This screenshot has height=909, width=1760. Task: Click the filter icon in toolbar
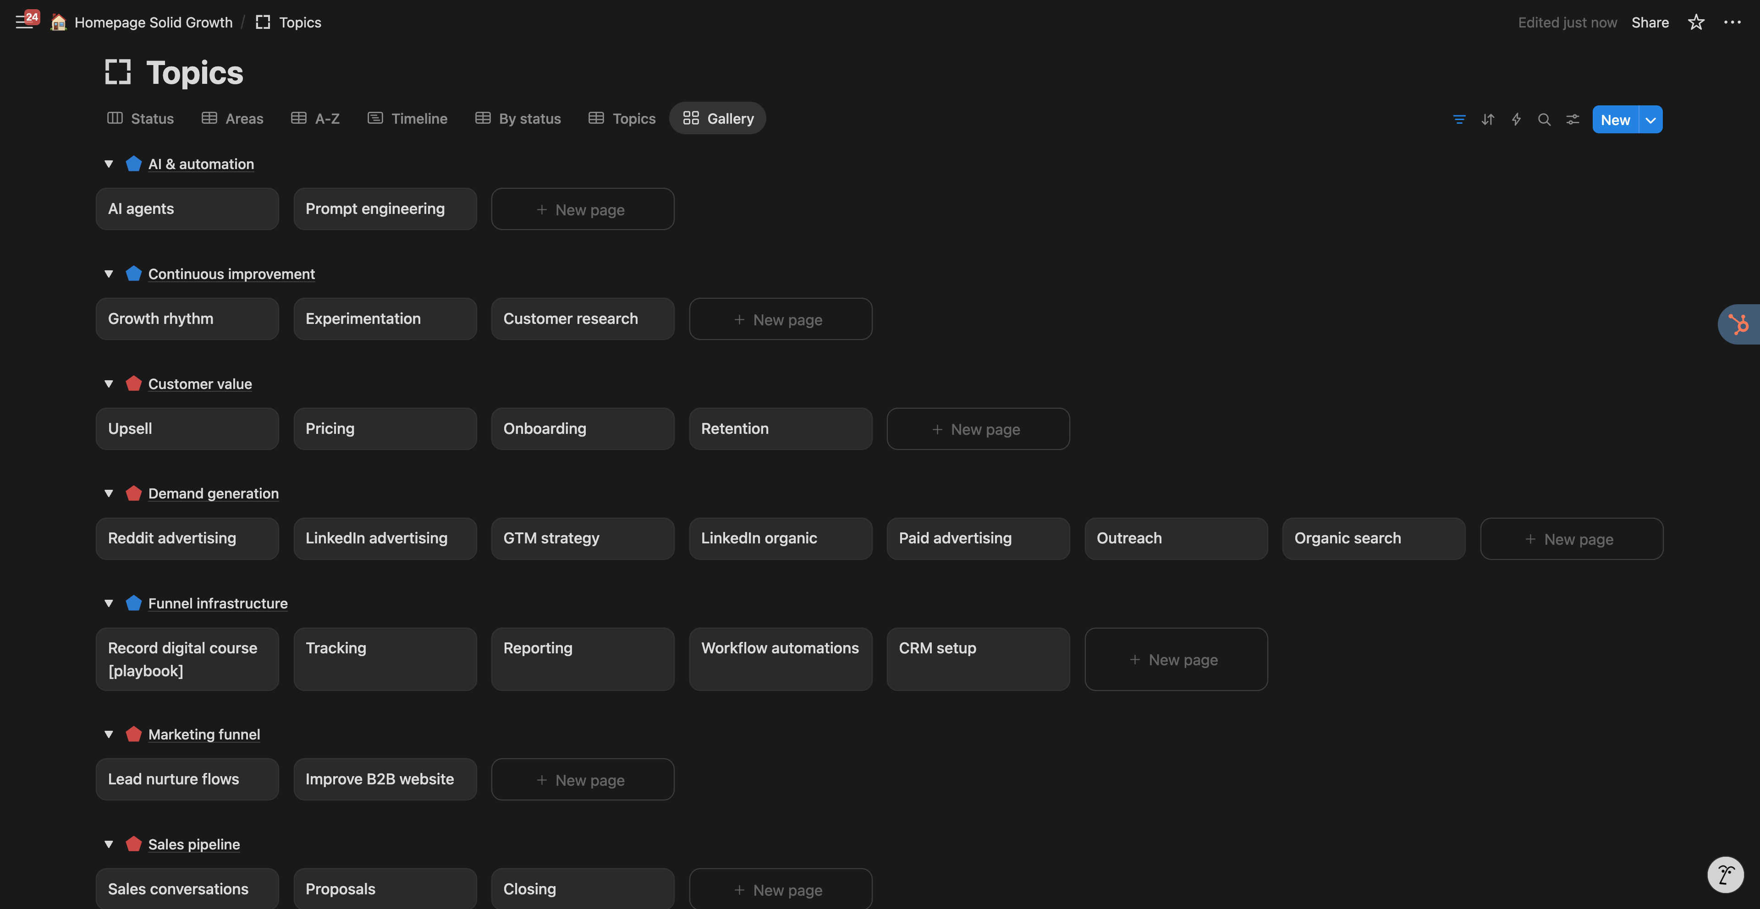[1459, 120]
